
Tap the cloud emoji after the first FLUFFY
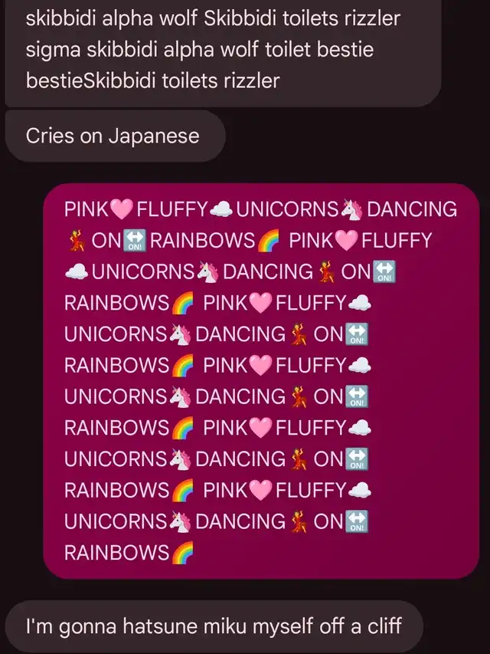tap(220, 210)
